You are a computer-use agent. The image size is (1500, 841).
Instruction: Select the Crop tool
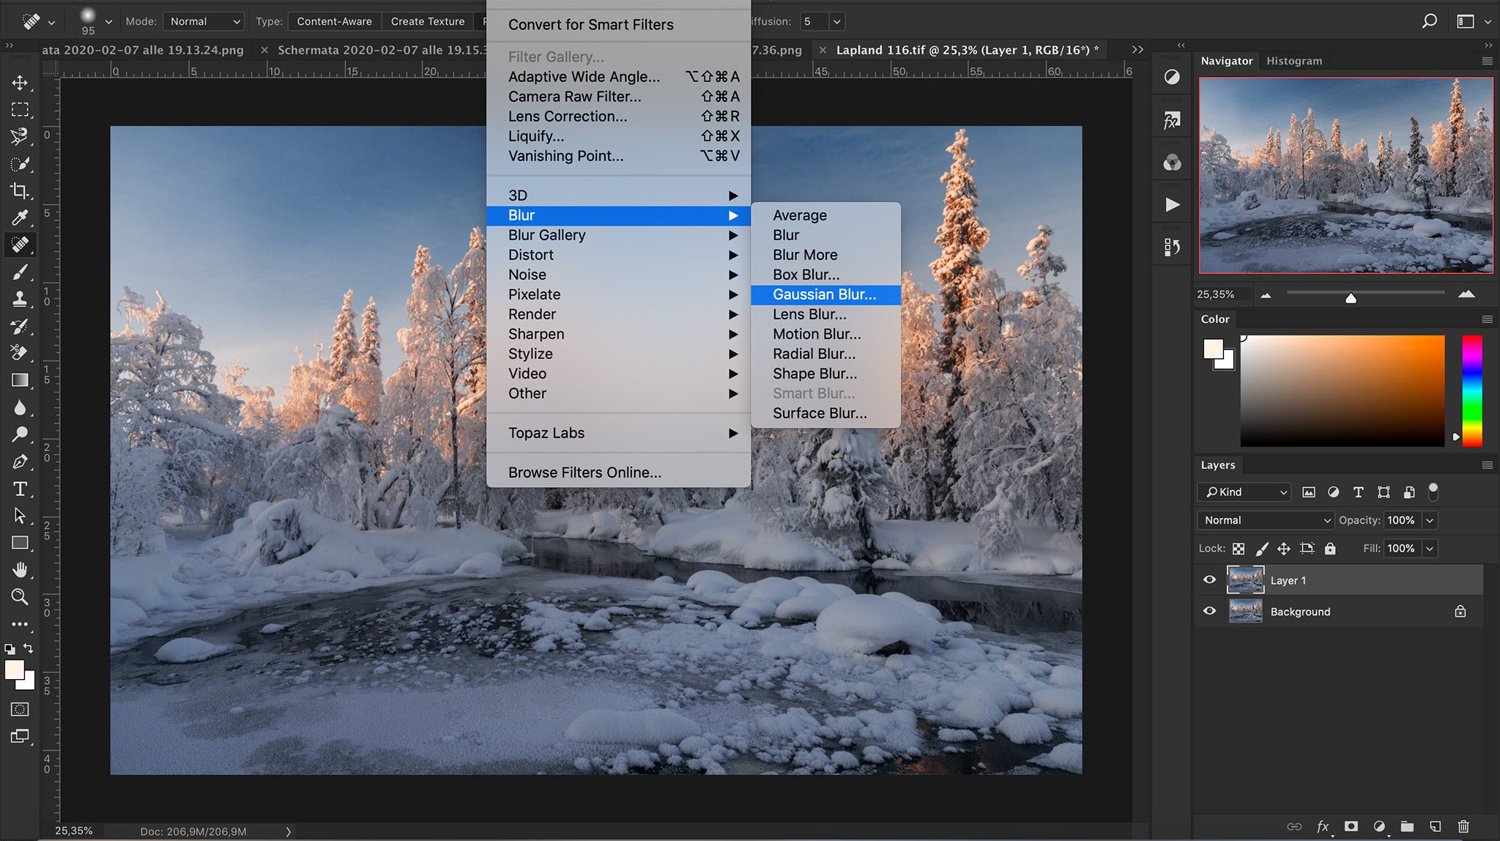[20, 191]
